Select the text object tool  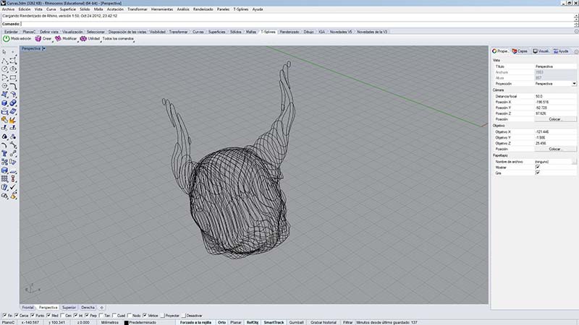4,154
